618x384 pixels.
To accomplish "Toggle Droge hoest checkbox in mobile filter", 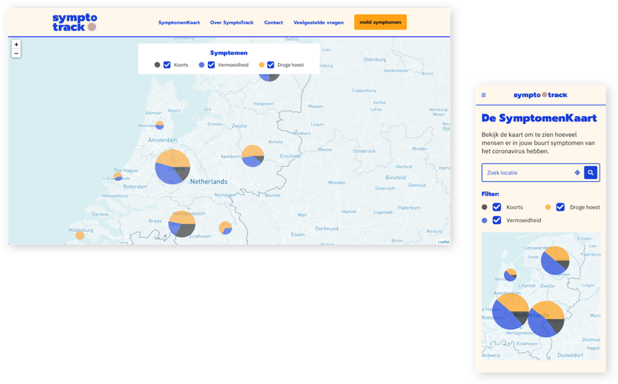I will 561,207.
